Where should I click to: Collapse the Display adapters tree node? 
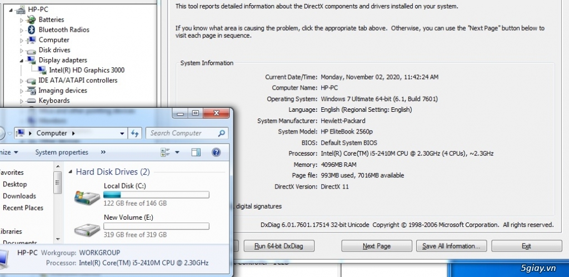coord(22,60)
